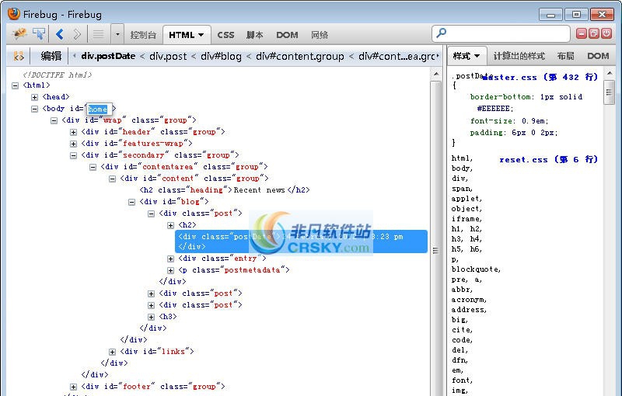622x396 pixels.
Task: Open the 计算出的样式 side tab
Action: point(519,56)
